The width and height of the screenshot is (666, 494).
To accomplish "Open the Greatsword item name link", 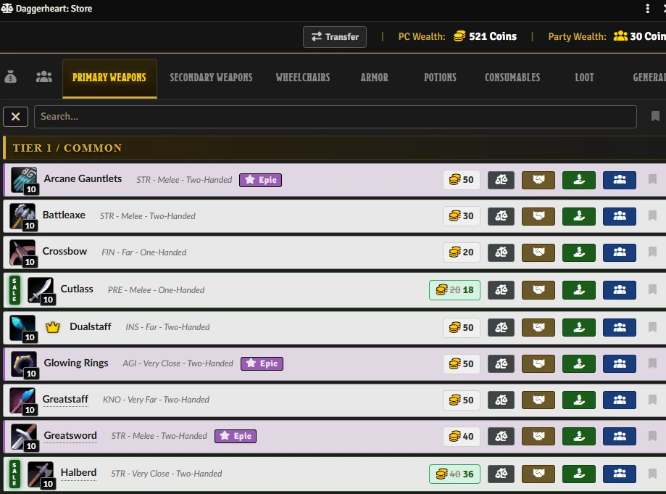I will tap(70, 435).
